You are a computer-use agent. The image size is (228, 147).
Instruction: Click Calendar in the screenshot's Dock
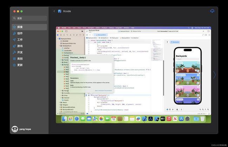[x=114, y=119]
